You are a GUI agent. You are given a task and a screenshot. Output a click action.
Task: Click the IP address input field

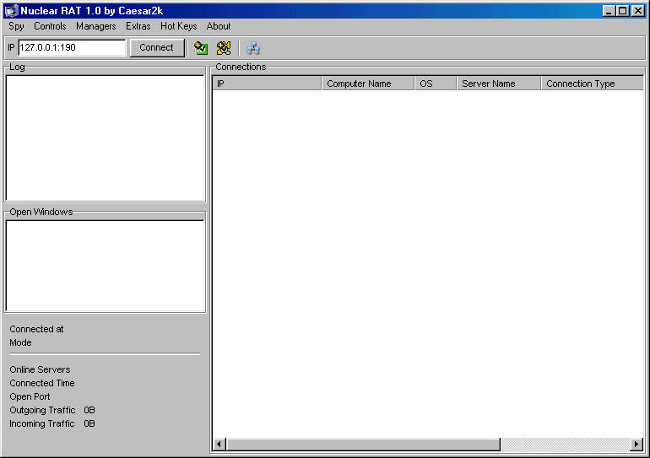71,48
